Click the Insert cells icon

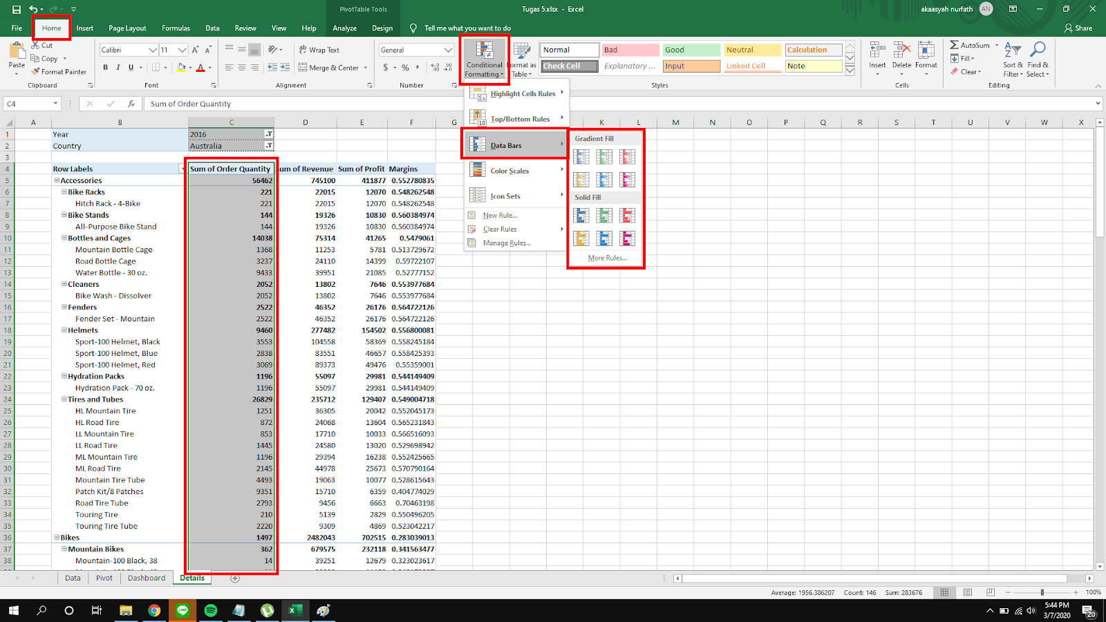(877, 50)
